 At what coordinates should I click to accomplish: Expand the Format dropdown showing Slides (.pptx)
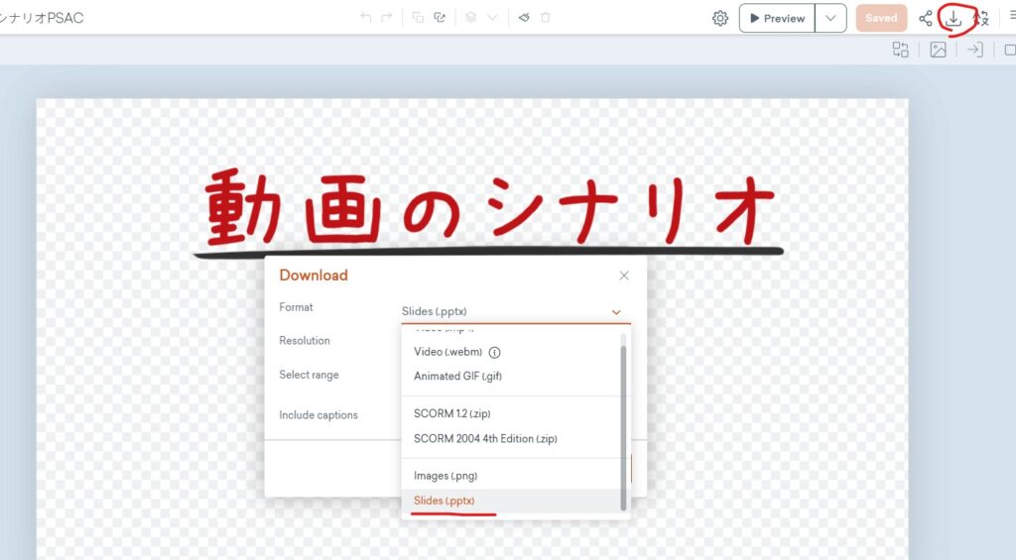(516, 311)
